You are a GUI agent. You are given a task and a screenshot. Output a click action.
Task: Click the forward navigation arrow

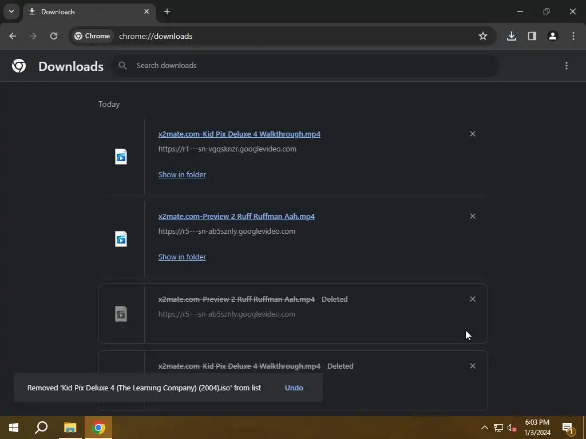coord(33,36)
